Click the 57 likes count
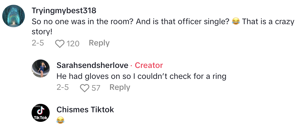This screenshot has width=303, height=128. (96, 88)
